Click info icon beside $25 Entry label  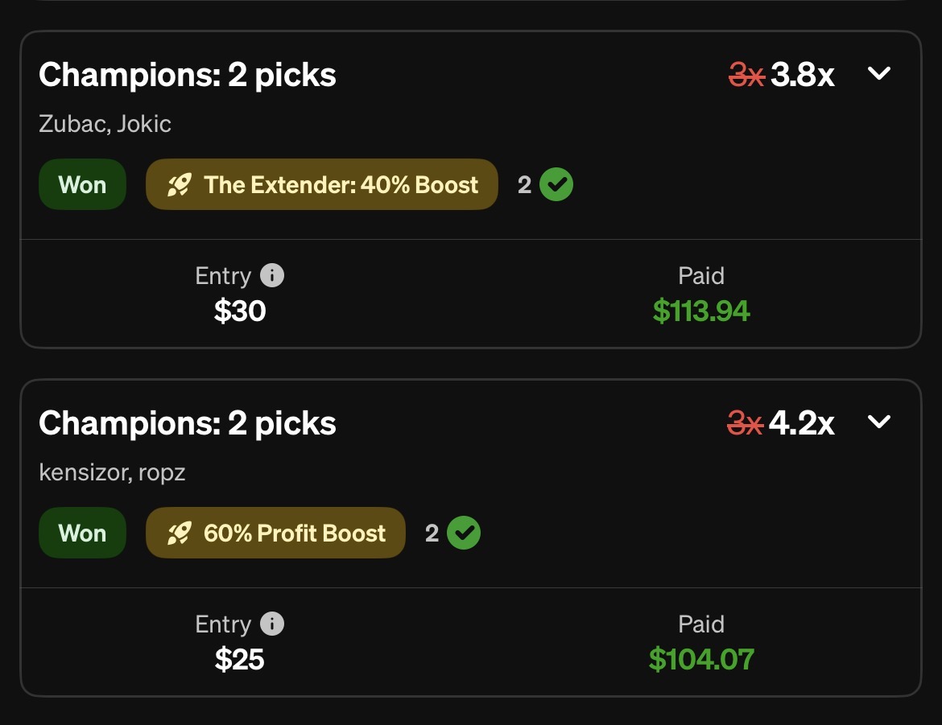tap(272, 624)
